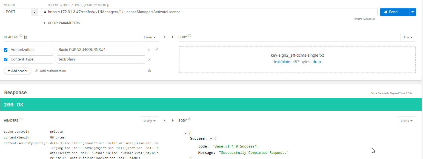Click the Add header button
The image size is (423, 159).
(18, 71)
